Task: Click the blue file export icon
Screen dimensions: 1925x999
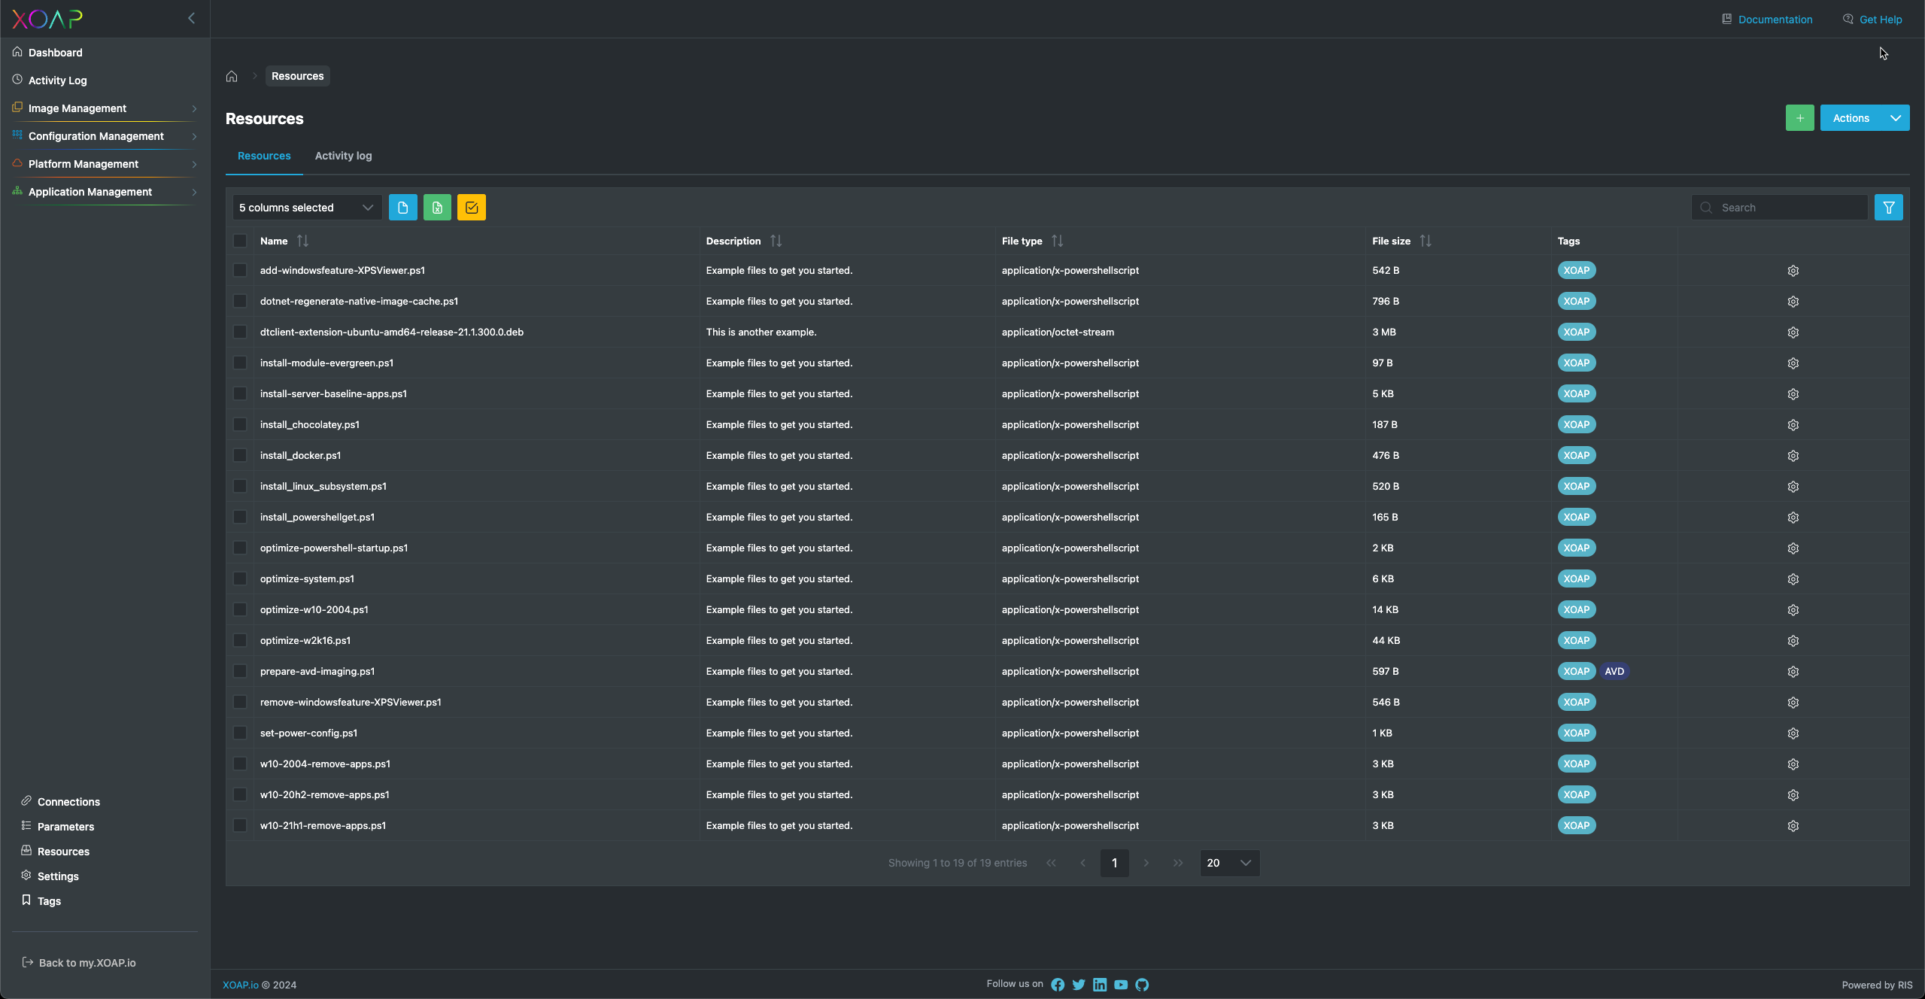Action: 402,208
